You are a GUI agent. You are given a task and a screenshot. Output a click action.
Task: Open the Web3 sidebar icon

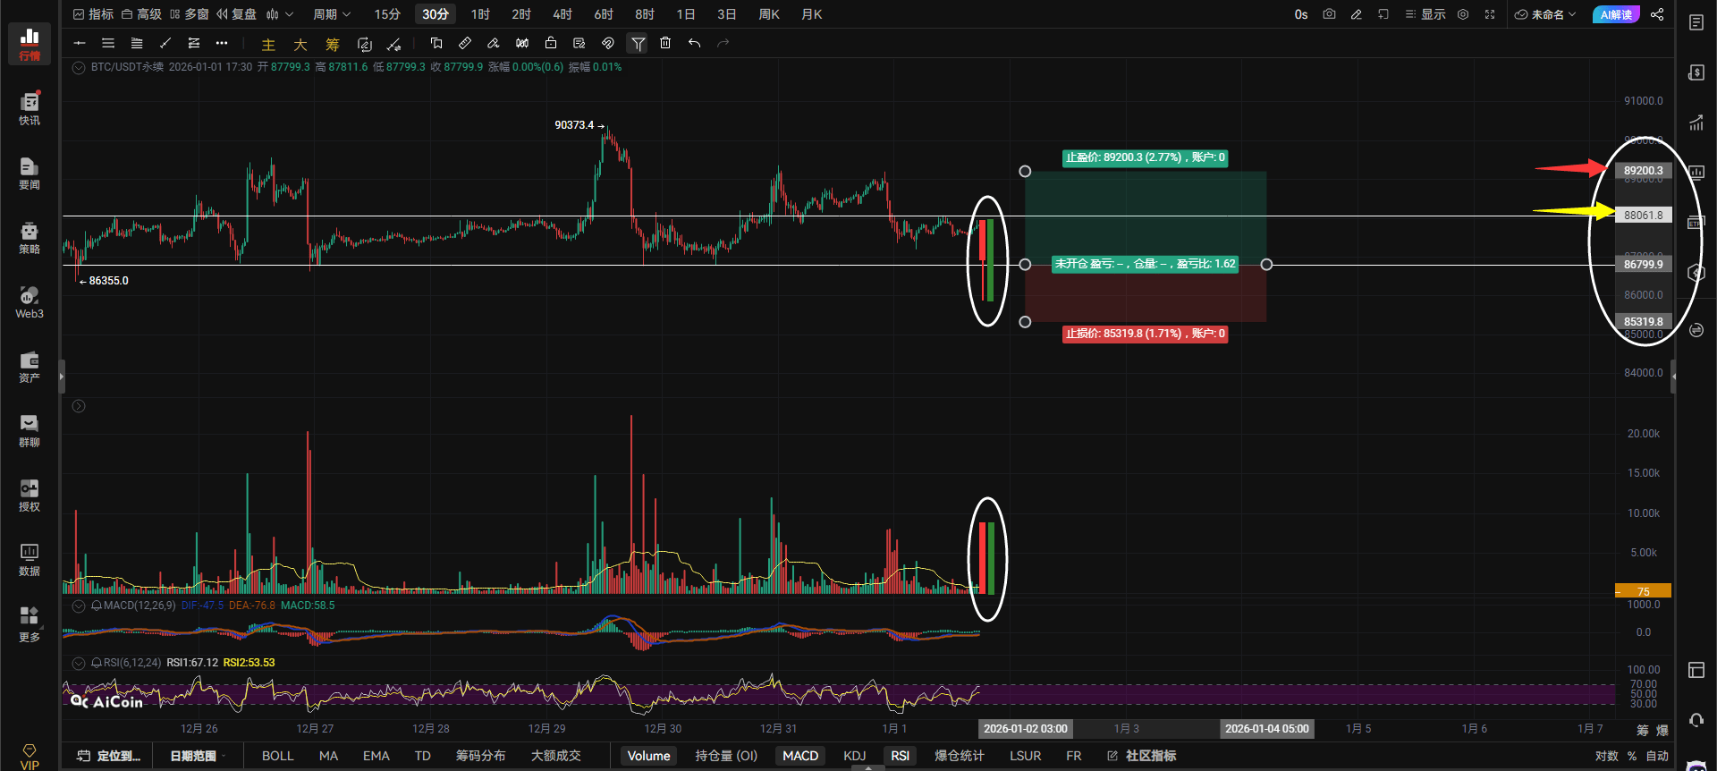(30, 301)
